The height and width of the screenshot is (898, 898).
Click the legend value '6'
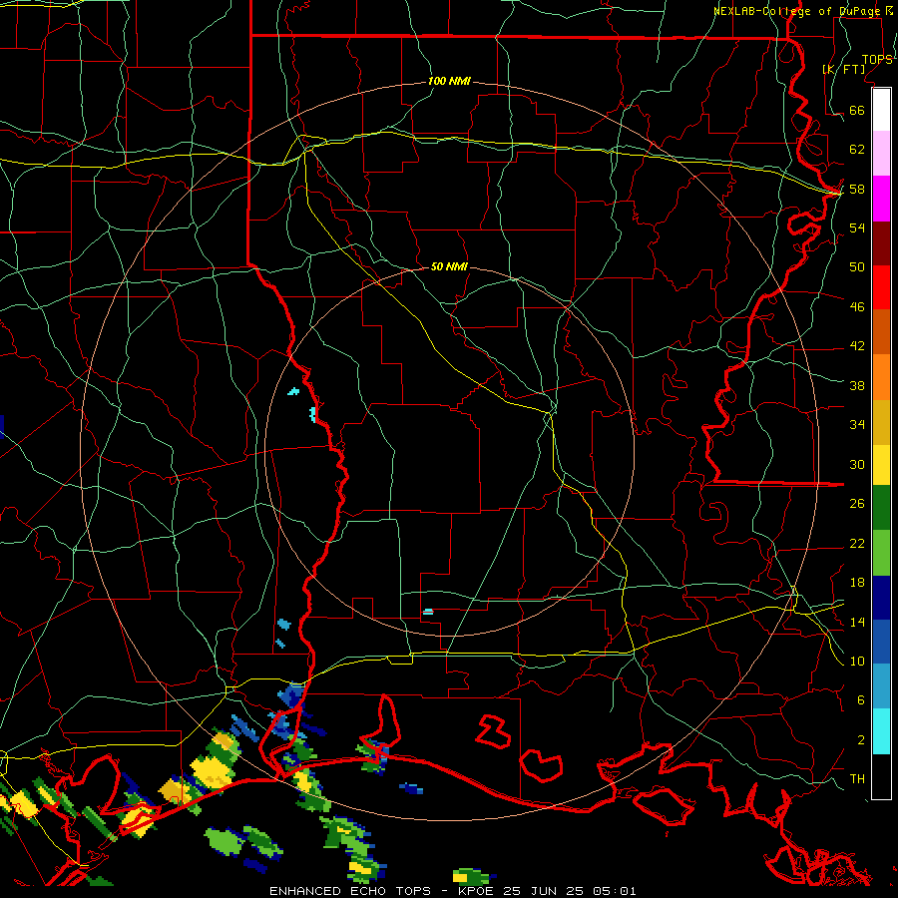coord(861,700)
